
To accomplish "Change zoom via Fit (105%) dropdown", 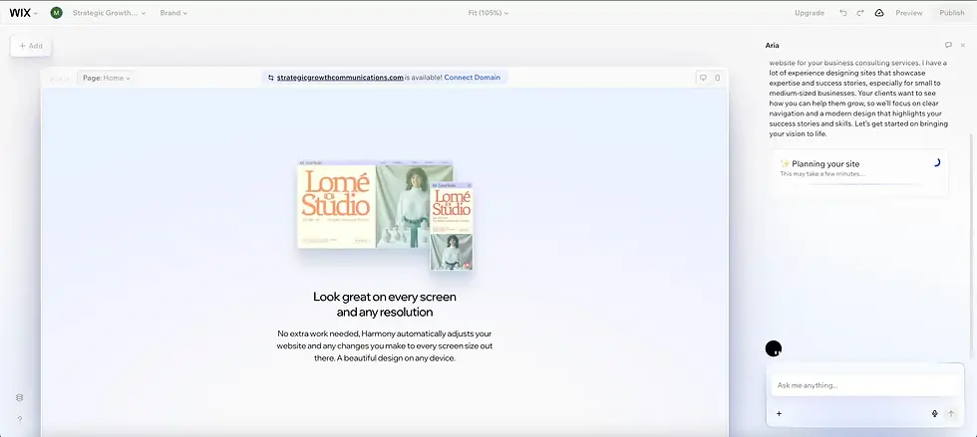I will (x=488, y=13).
